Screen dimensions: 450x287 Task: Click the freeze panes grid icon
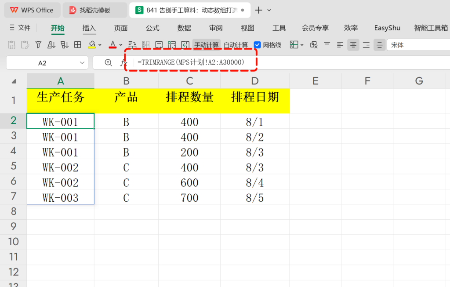pyautogui.click(x=294, y=45)
